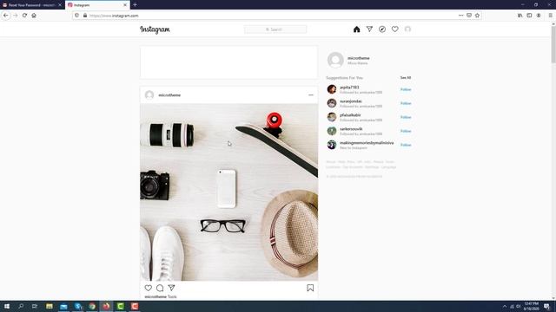Open activity heart icon in header
The image size is (556, 312).
[x=394, y=29]
